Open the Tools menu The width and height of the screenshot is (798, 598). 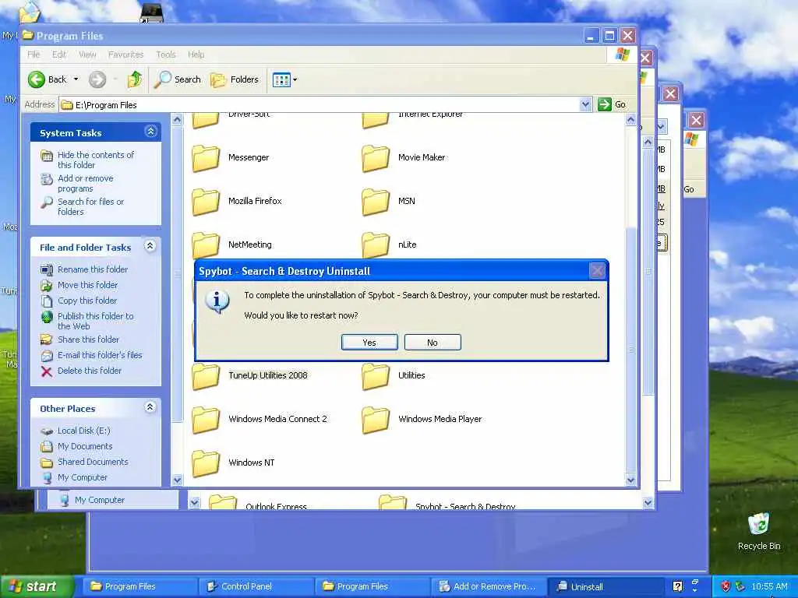(165, 55)
